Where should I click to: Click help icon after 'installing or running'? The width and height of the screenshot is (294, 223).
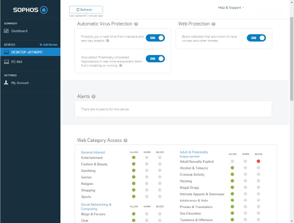(x=121, y=65)
